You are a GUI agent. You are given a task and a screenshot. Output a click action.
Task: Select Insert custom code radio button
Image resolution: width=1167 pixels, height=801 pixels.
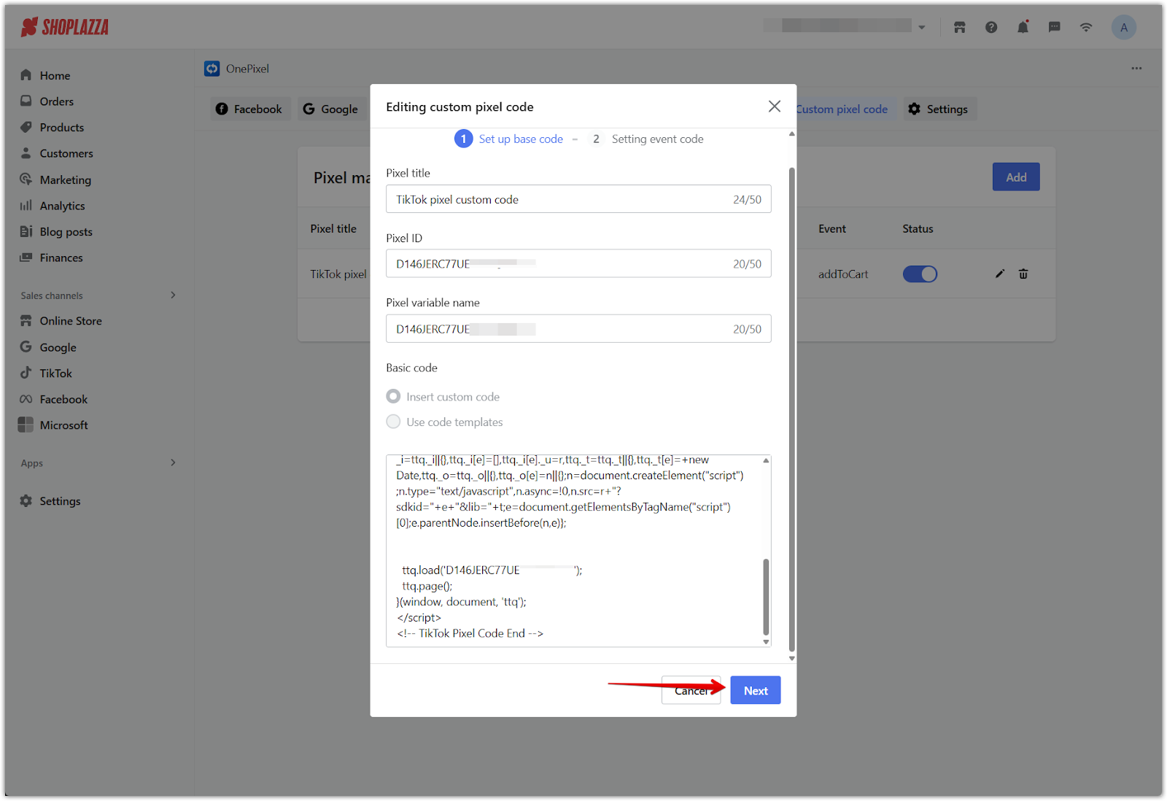click(393, 396)
